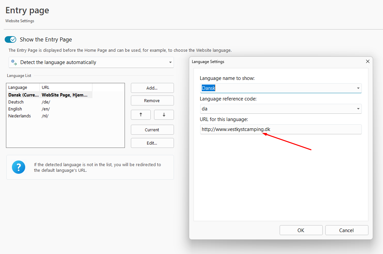Close the Language Settings dialog with X
This screenshot has height=254, width=383.
367,62
